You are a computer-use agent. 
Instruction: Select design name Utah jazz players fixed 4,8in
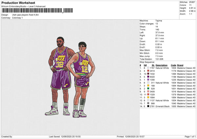tap(25, 15)
